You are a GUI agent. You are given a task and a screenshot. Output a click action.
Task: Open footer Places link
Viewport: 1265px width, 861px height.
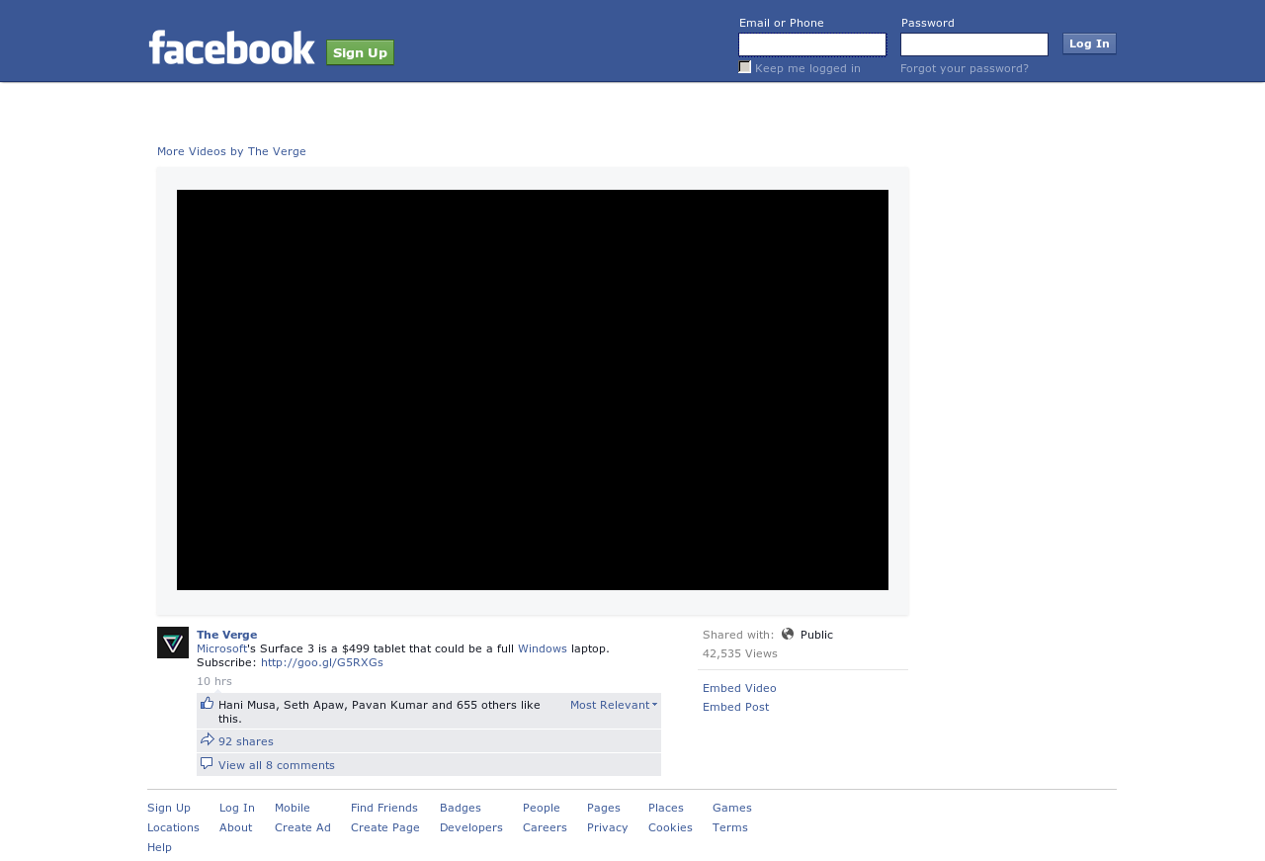(666, 808)
